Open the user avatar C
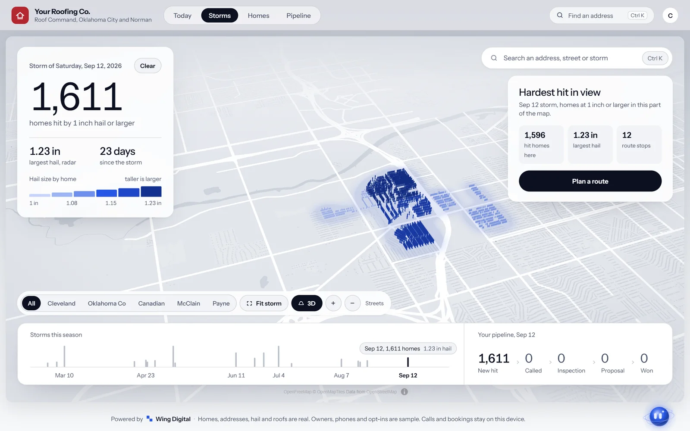The height and width of the screenshot is (431, 690). (x=670, y=16)
